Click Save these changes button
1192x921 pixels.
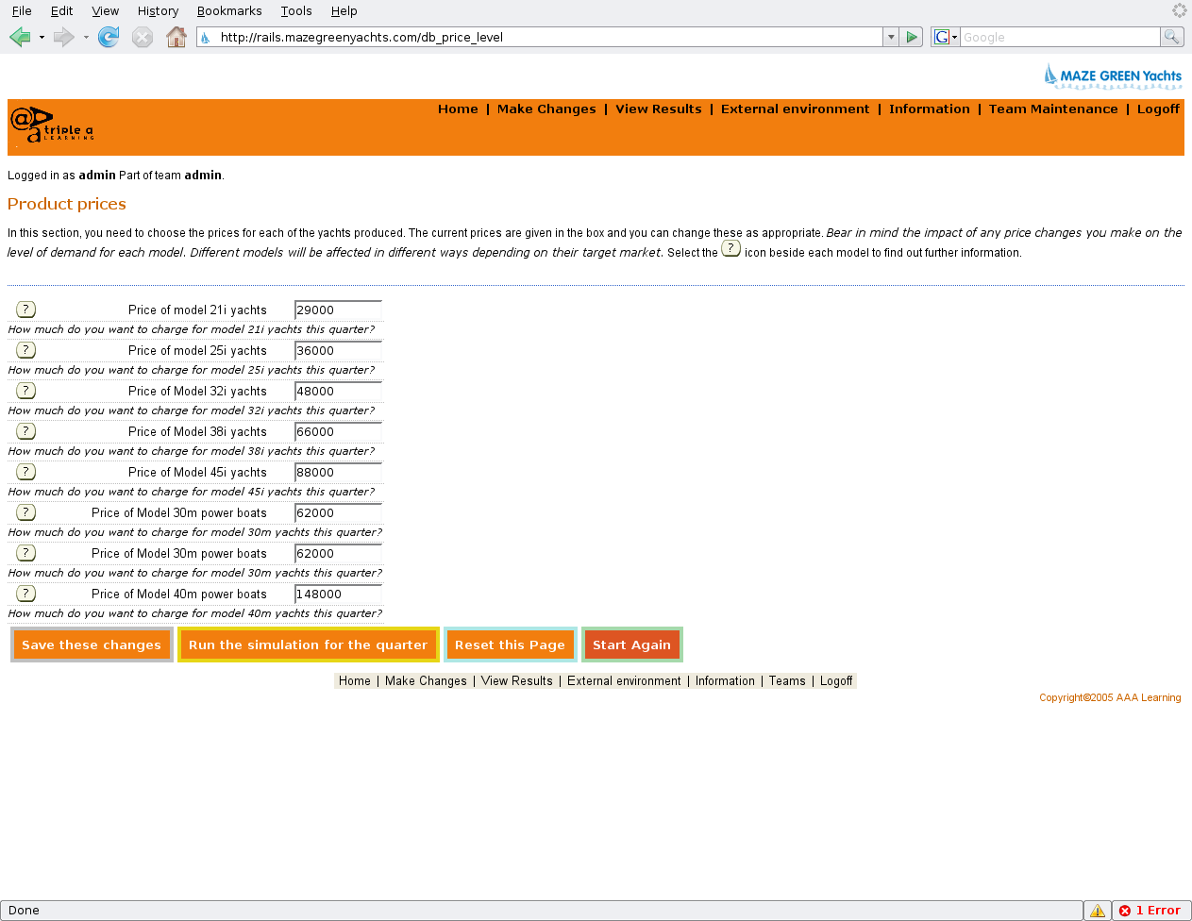92,645
